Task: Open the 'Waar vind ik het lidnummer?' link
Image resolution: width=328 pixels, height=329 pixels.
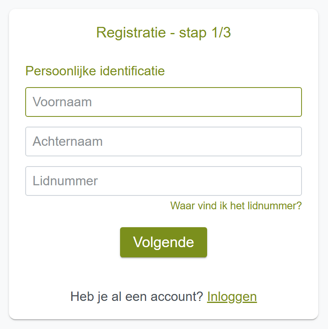Action: pos(236,206)
